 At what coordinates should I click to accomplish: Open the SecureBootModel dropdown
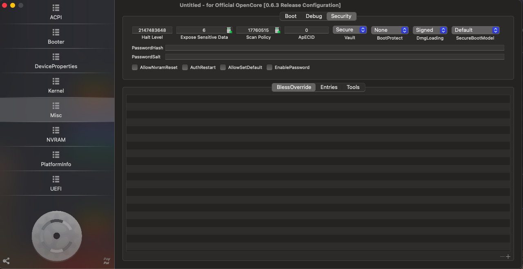click(x=476, y=30)
